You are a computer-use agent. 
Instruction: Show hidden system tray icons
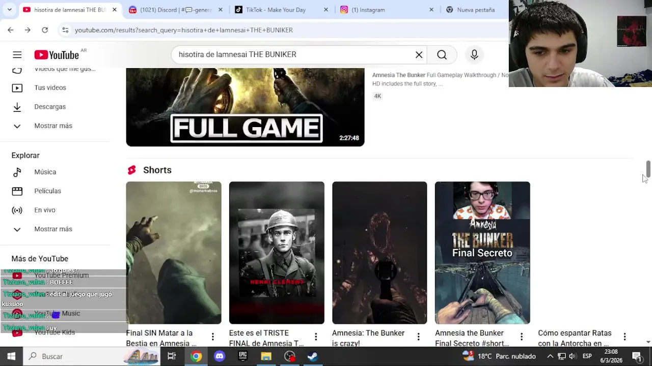tap(550, 356)
